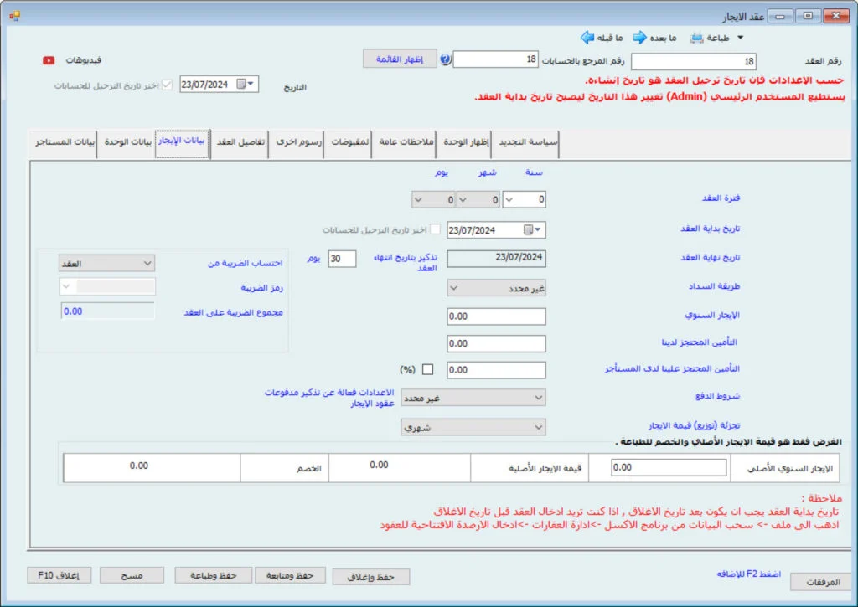The width and height of the screenshot is (858, 607).
Task: Click the حفظ وإغلاق button
Action: point(371,576)
